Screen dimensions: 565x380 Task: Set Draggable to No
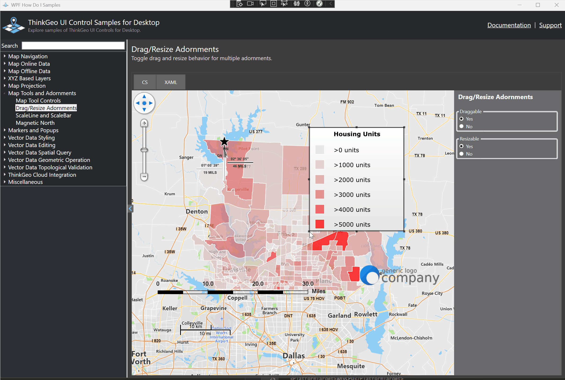tap(461, 126)
